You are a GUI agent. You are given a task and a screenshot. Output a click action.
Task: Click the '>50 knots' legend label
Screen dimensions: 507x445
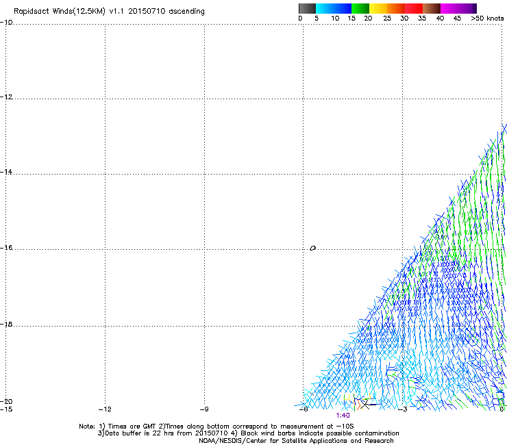[487, 18]
